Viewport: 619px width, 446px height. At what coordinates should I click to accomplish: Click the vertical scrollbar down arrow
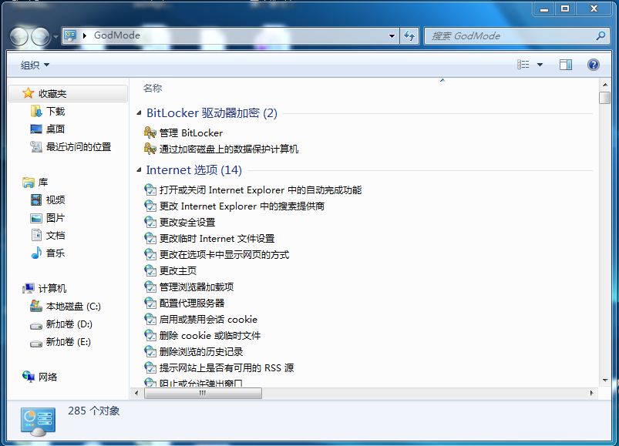coord(605,381)
